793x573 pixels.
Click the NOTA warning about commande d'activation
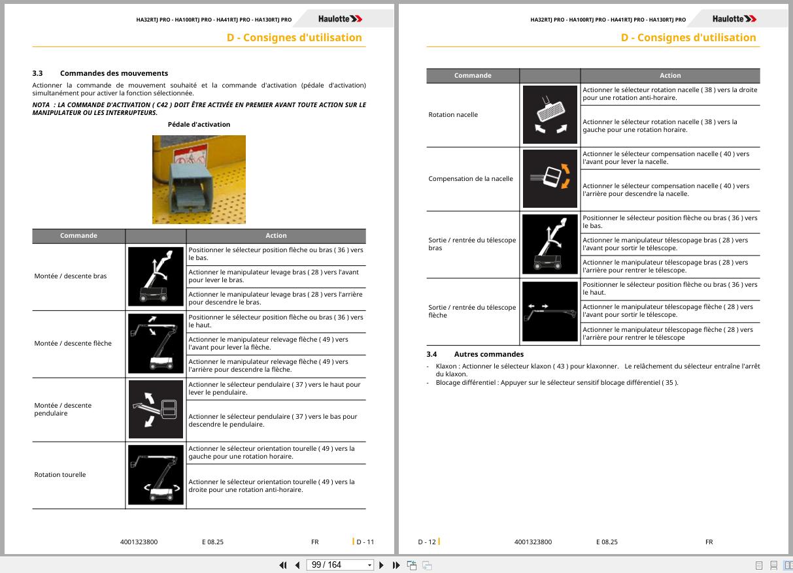click(x=199, y=108)
